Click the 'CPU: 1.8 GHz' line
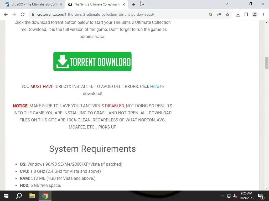The image size is (269, 201). [60, 171]
